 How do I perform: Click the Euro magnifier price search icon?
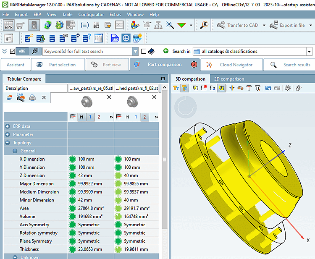(x=204, y=25)
